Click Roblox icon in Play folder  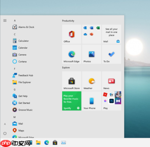click(105, 94)
